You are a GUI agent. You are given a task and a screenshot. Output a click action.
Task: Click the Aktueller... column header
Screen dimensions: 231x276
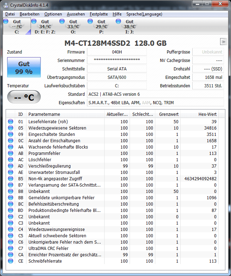pyautogui.click(x=117, y=114)
